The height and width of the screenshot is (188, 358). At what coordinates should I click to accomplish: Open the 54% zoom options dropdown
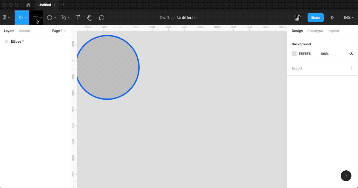coord(349,18)
